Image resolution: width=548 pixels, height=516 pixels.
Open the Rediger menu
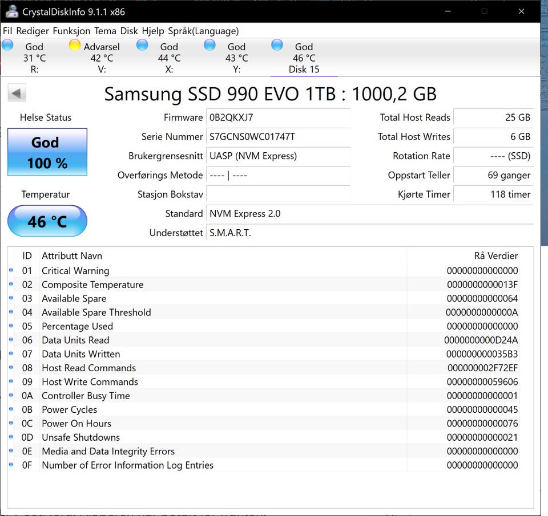(x=33, y=31)
